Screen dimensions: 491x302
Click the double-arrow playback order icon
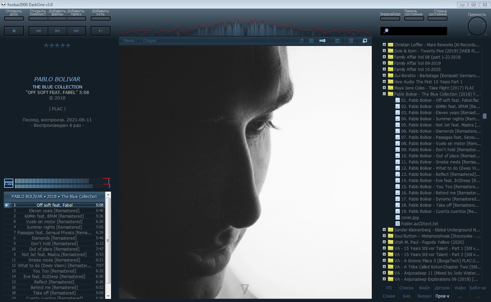322,41
